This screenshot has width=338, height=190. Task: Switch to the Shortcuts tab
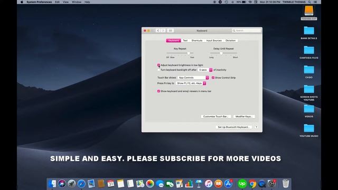(x=197, y=41)
